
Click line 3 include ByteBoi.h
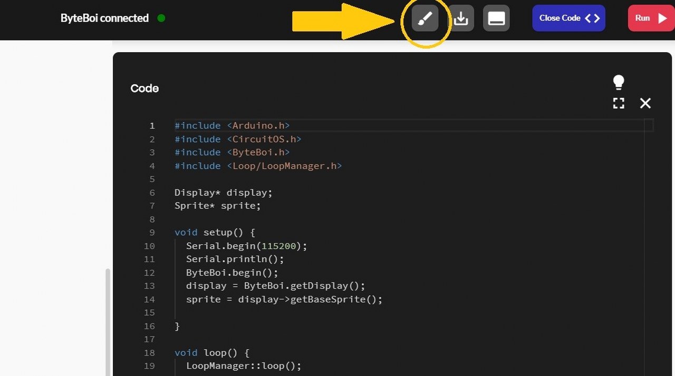[232, 152]
